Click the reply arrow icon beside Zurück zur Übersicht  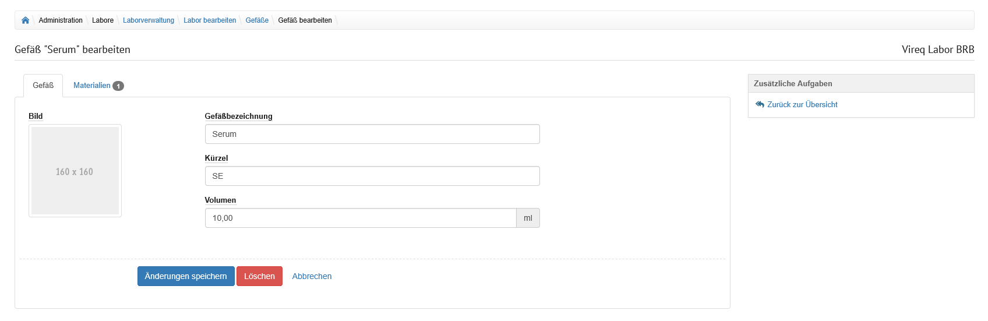click(x=760, y=104)
